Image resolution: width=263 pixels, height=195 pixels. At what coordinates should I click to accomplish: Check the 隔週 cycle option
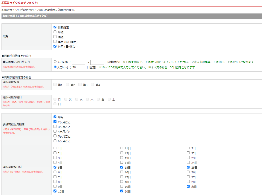pos(55,37)
